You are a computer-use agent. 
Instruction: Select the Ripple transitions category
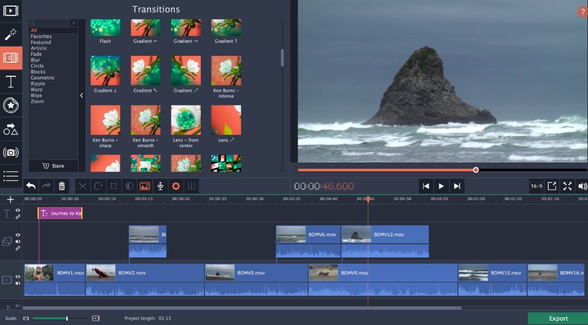(x=38, y=84)
